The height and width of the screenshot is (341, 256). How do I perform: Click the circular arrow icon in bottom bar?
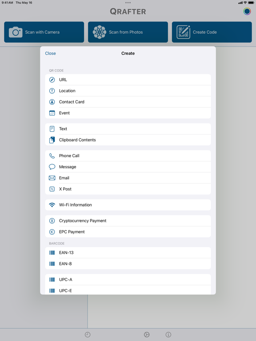[147, 335]
